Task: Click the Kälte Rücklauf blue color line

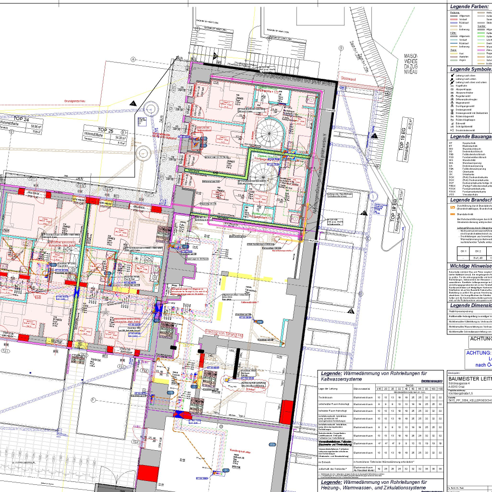Action: point(453,43)
